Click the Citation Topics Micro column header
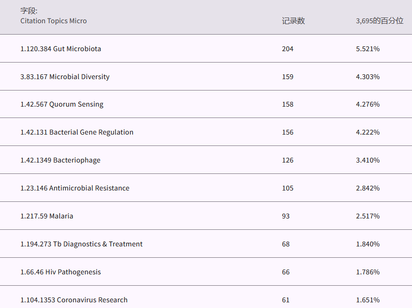This screenshot has height=308, width=412. pyautogui.click(x=54, y=21)
